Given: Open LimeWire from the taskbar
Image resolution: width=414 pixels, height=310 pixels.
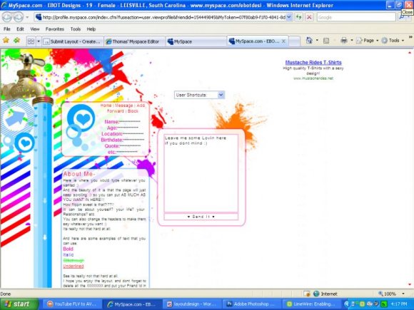Looking at the screenshot, I should pyautogui.click(x=311, y=304).
